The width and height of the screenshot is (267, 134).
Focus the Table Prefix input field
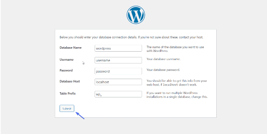[118, 94]
